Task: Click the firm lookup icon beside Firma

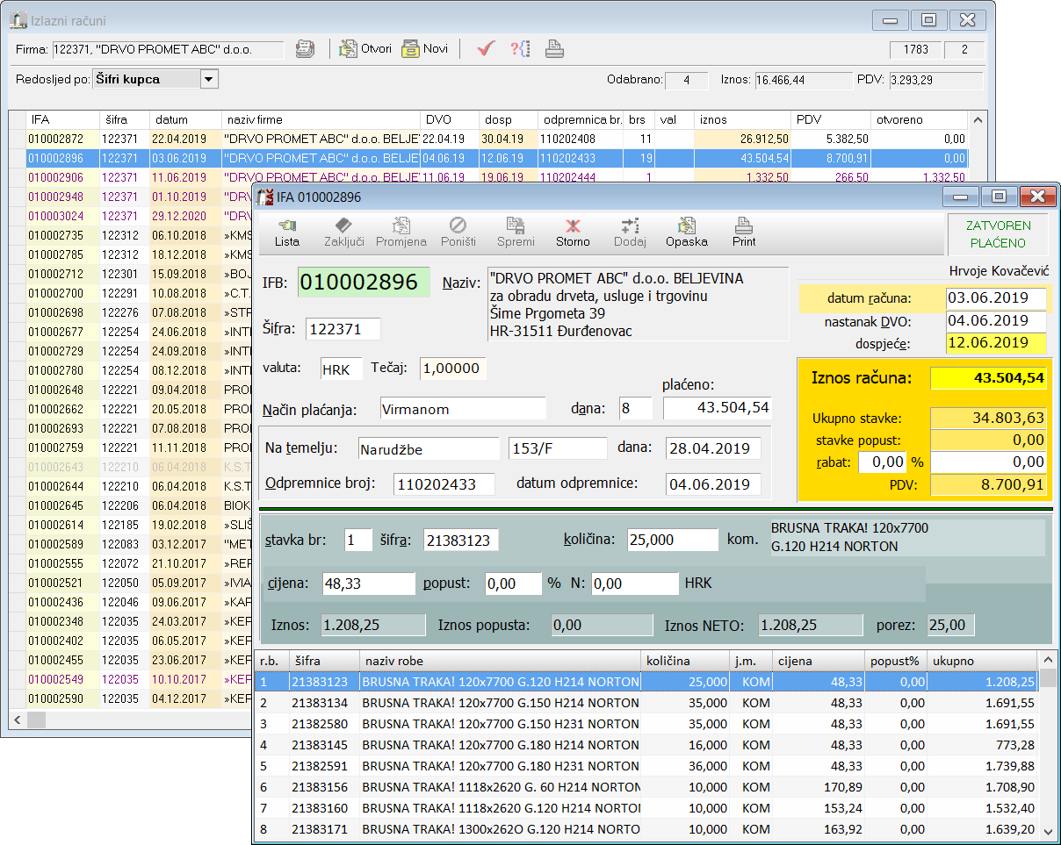Action: coord(305,49)
